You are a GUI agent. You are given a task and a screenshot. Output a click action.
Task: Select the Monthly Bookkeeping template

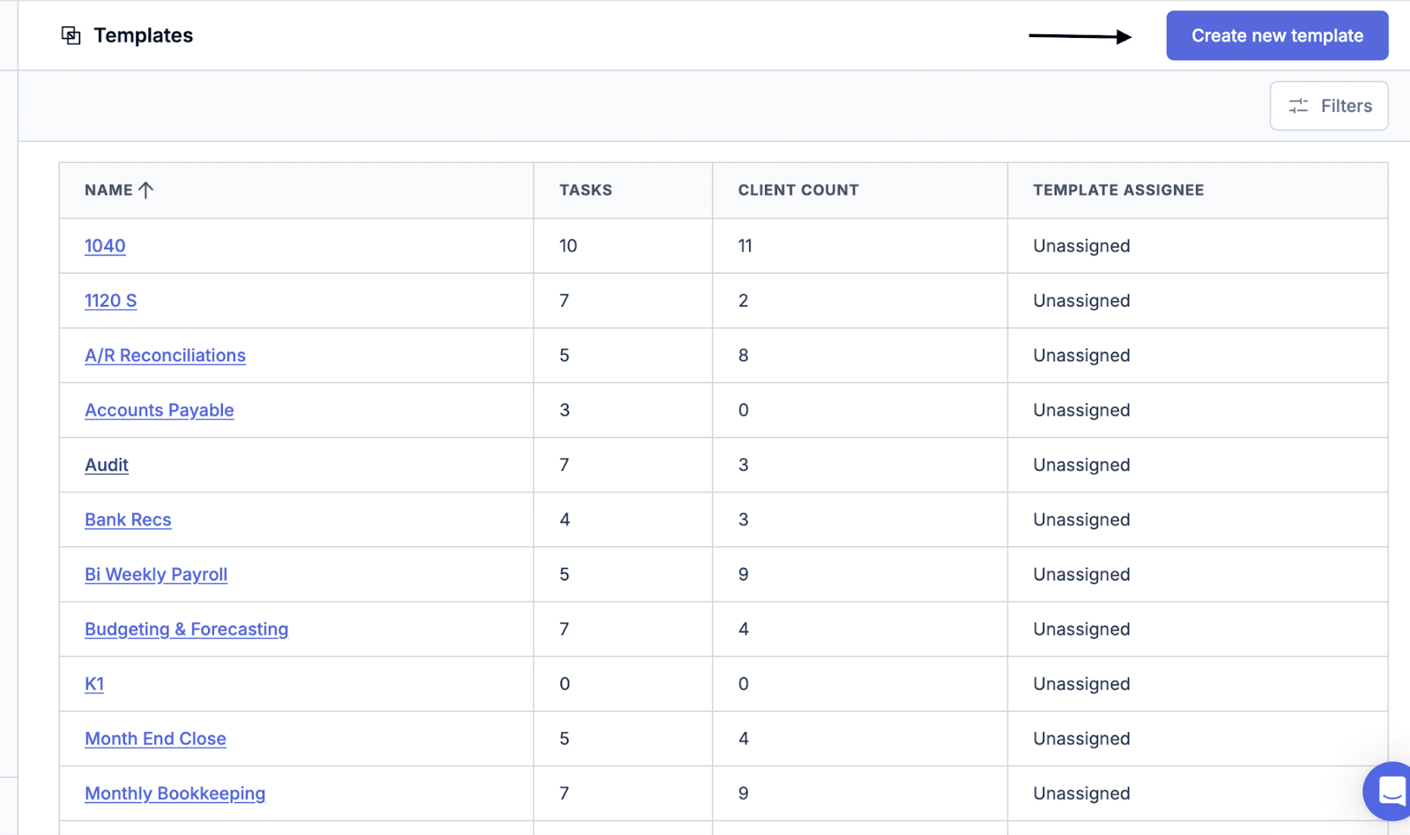click(174, 793)
